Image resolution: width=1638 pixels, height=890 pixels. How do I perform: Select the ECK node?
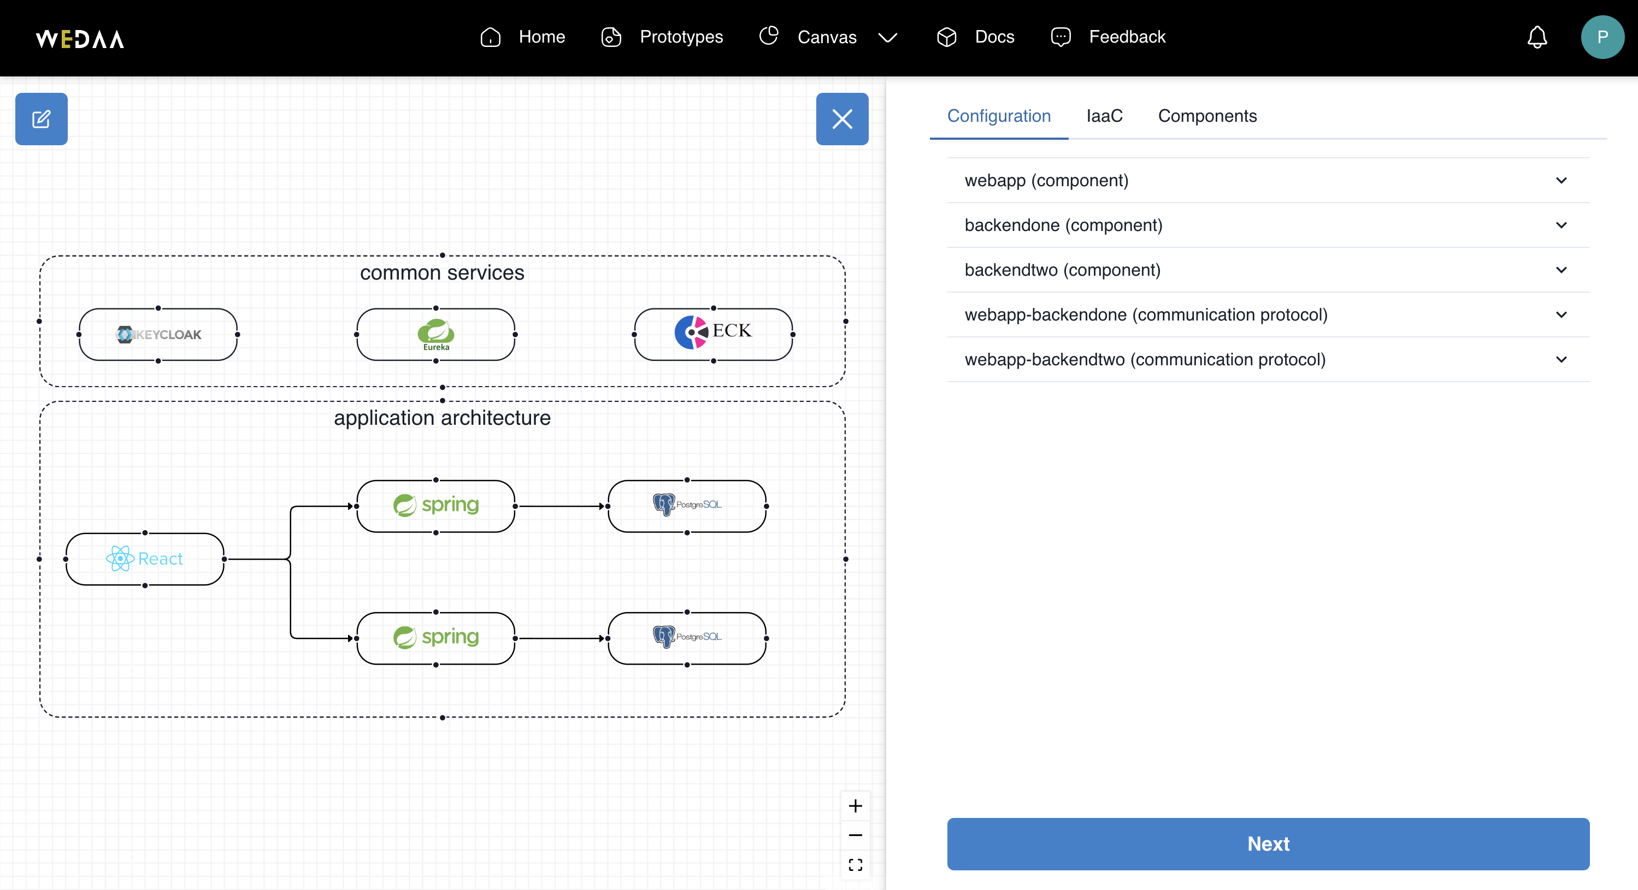tap(714, 334)
